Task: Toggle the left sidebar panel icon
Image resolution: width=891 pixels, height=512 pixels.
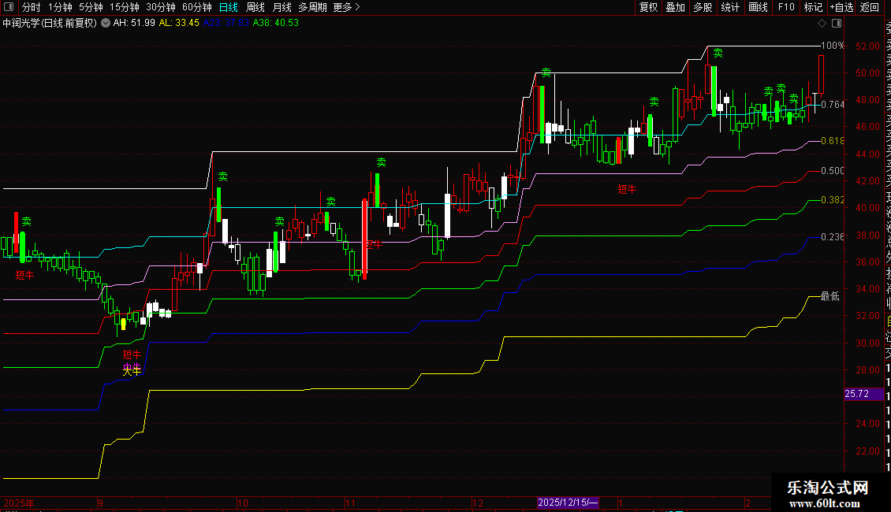Action: coord(9,7)
